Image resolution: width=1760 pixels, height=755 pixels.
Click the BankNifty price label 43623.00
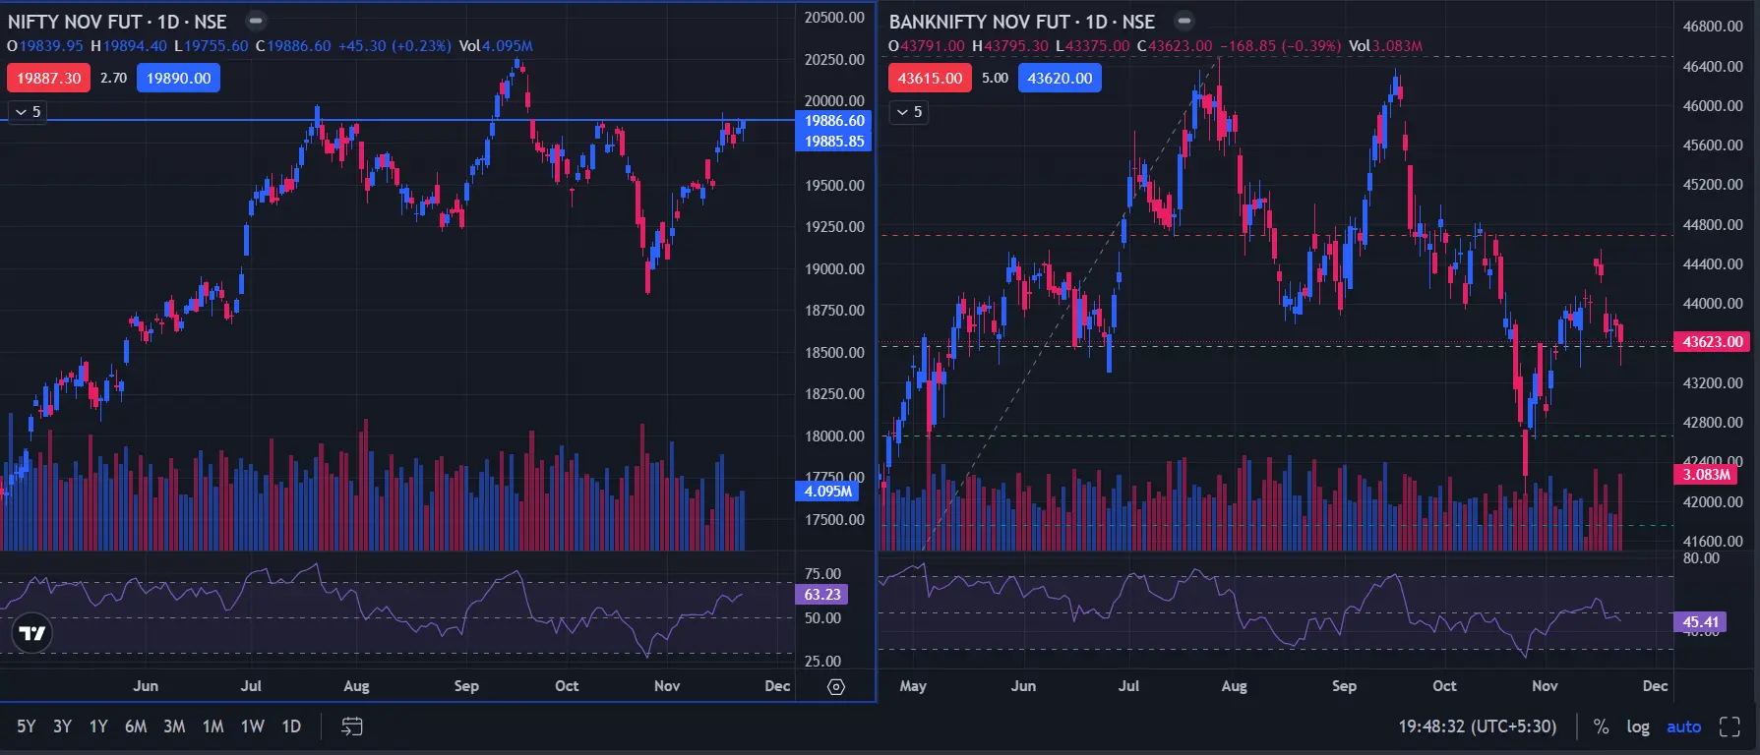click(x=1712, y=341)
